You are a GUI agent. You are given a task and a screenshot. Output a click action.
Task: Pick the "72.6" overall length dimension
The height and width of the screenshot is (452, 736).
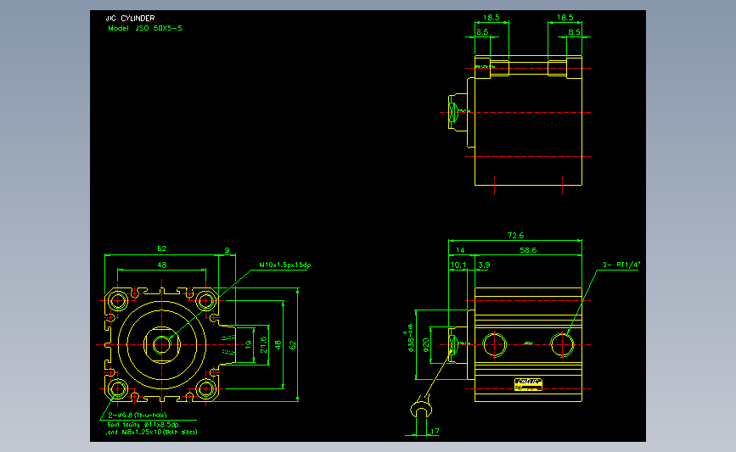pyautogui.click(x=515, y=236)
